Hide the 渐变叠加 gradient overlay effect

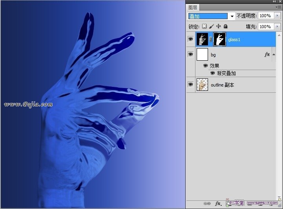coord(213,73)
